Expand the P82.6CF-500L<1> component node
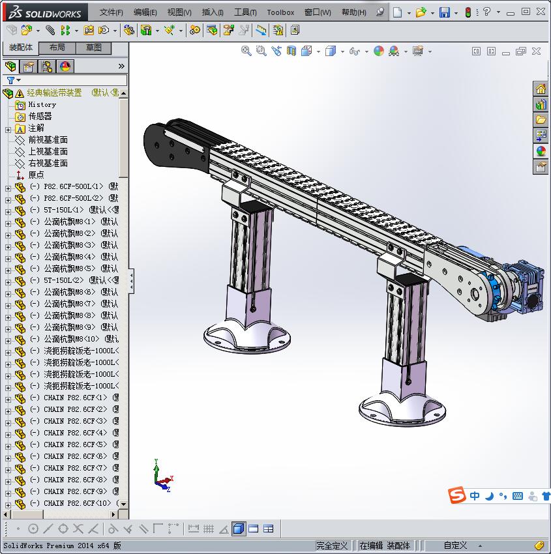551x554 pixels. tap(8, 188)
